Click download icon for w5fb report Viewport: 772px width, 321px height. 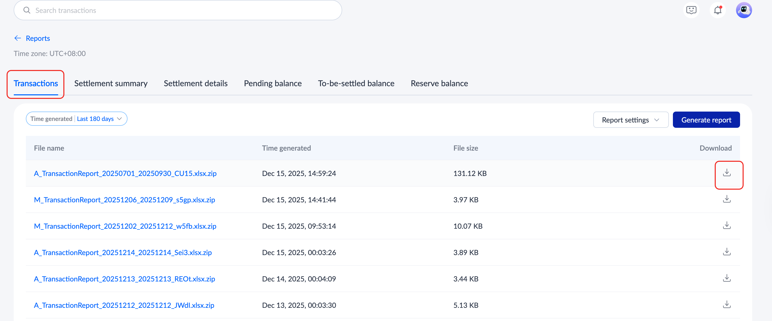coord(726,226)
